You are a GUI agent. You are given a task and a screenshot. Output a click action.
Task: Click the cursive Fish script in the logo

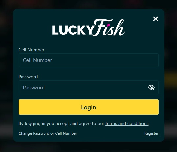click(x=109, y=27)
